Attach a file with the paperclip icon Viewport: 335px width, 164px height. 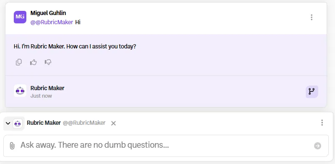(12, 146)
